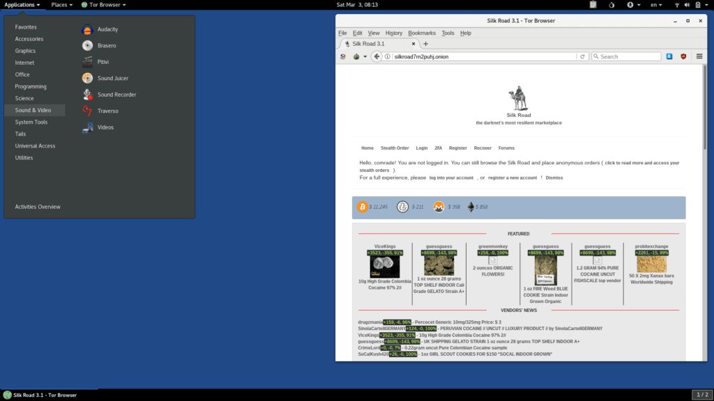Start the Pitivi video editor
The height and width of the screenshot is (401, 714).
click(103, 62)
